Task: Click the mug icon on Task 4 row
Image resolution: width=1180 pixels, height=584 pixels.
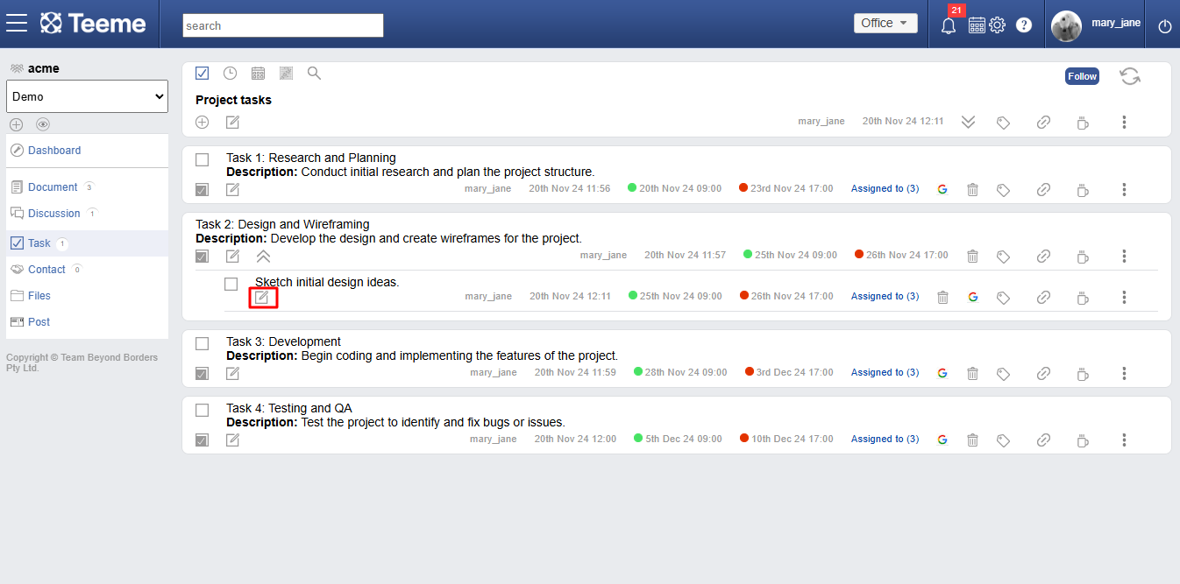Action: point(1083,440)
